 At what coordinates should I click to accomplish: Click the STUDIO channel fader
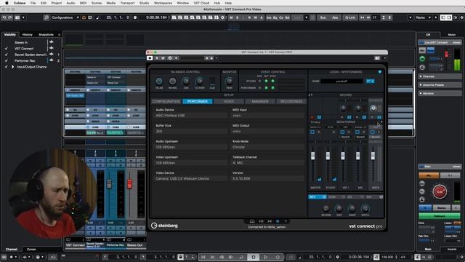(328, 156)
